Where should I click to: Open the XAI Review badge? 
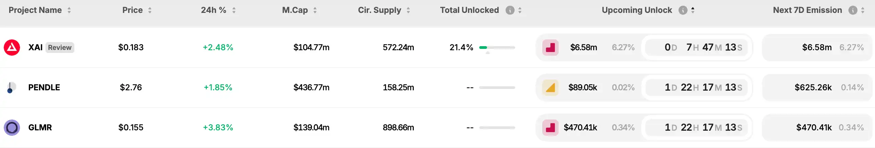click(x=60, y=48)
